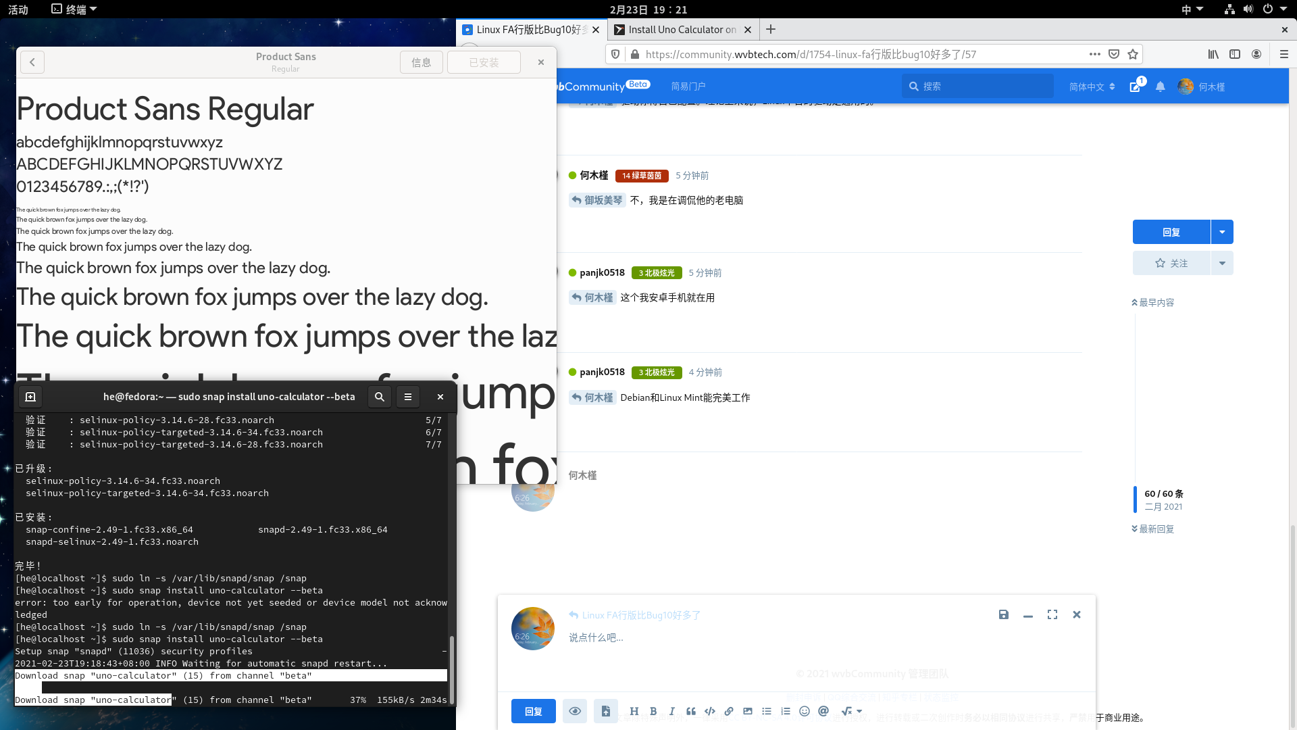Toggle bold formatting in reply composer
Screen dimensions: 1297x730
click(653, 711)
